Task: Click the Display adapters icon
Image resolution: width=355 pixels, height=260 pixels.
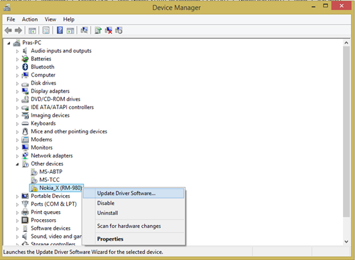Action: click(25, 91)
